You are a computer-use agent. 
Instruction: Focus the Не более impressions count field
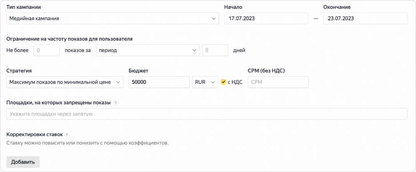pyautogui.click(x=47, y=50)
